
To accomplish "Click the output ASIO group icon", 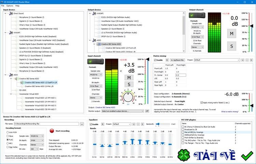I will click(94, 40).
